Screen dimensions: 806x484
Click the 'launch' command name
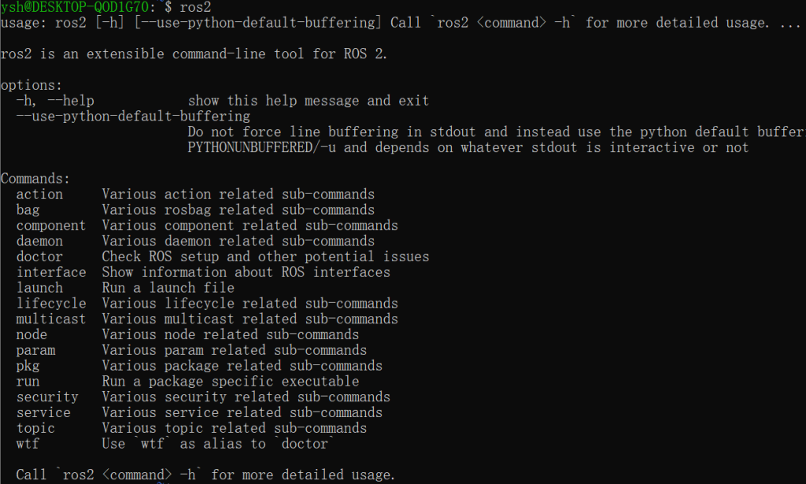pos(39,288)
